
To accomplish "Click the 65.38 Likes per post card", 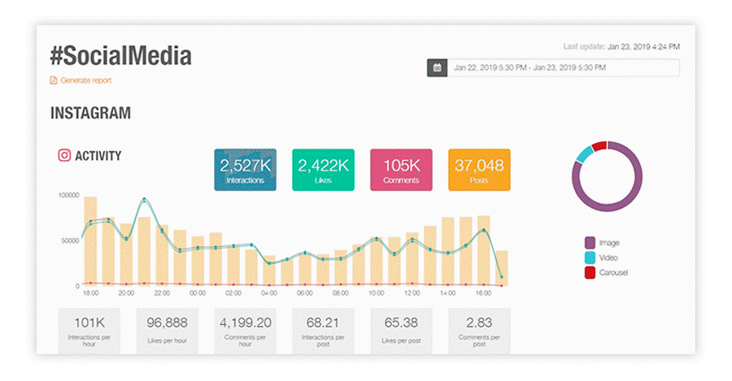I will [x=401, y=330].
